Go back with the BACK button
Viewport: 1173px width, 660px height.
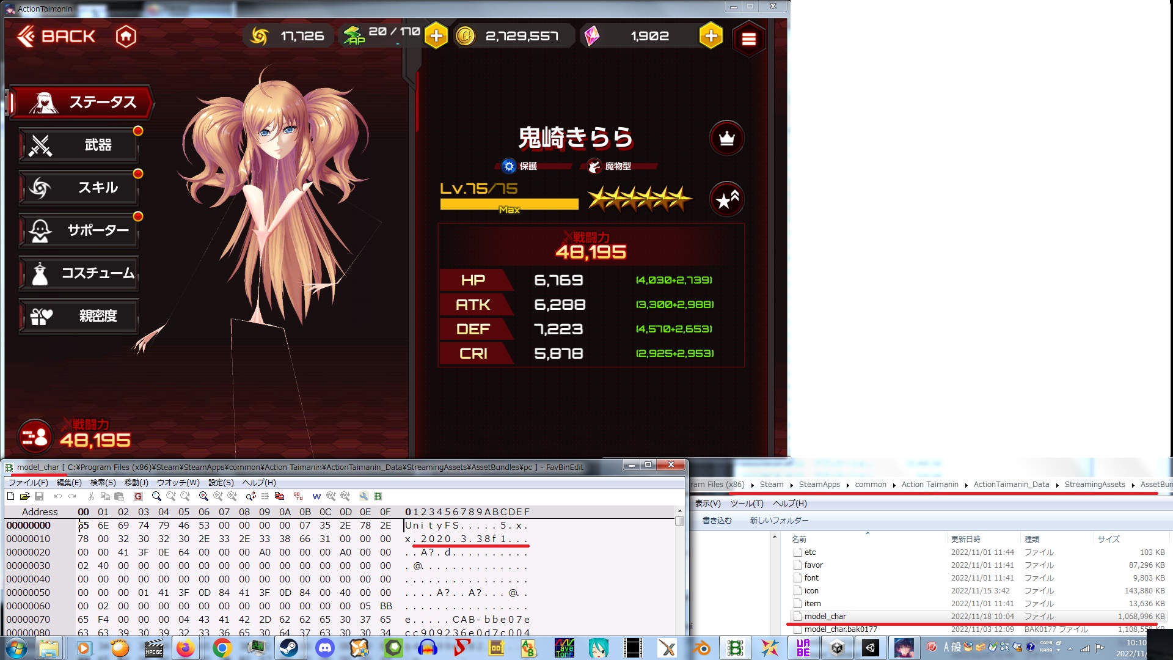coord(56,36)
